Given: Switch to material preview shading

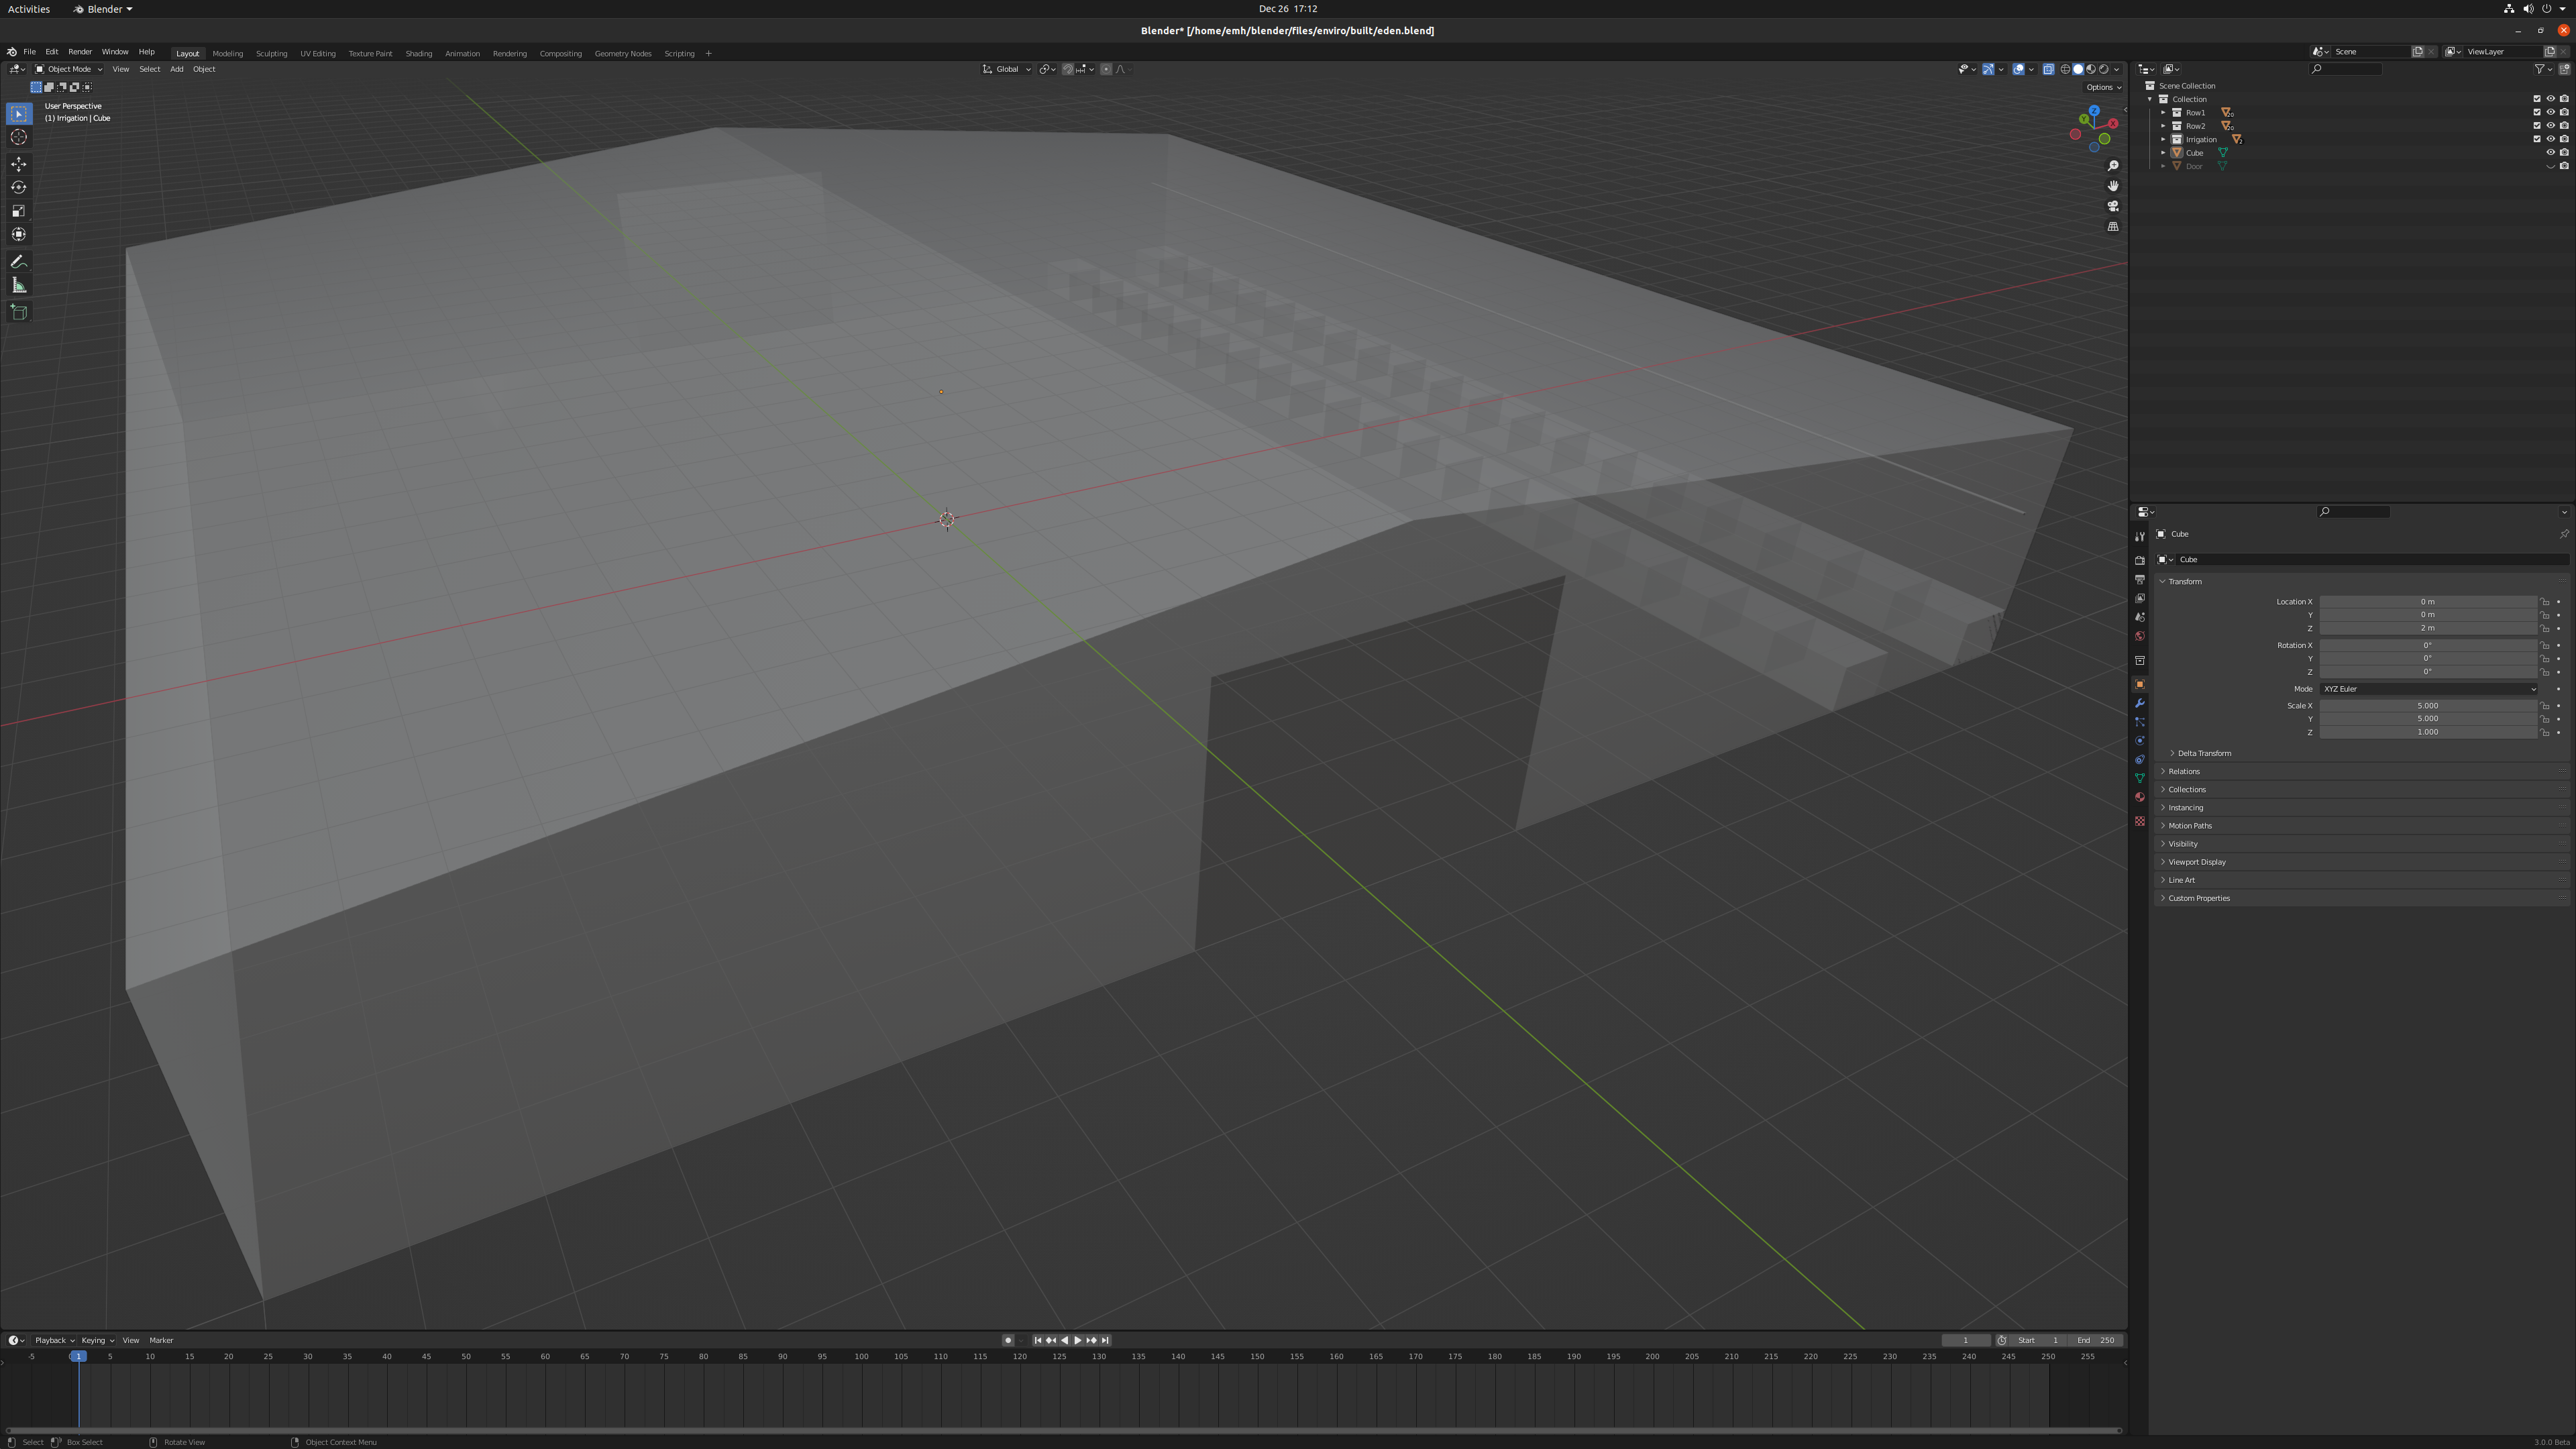Looking at the screenshot, I should click(2091, 69).
